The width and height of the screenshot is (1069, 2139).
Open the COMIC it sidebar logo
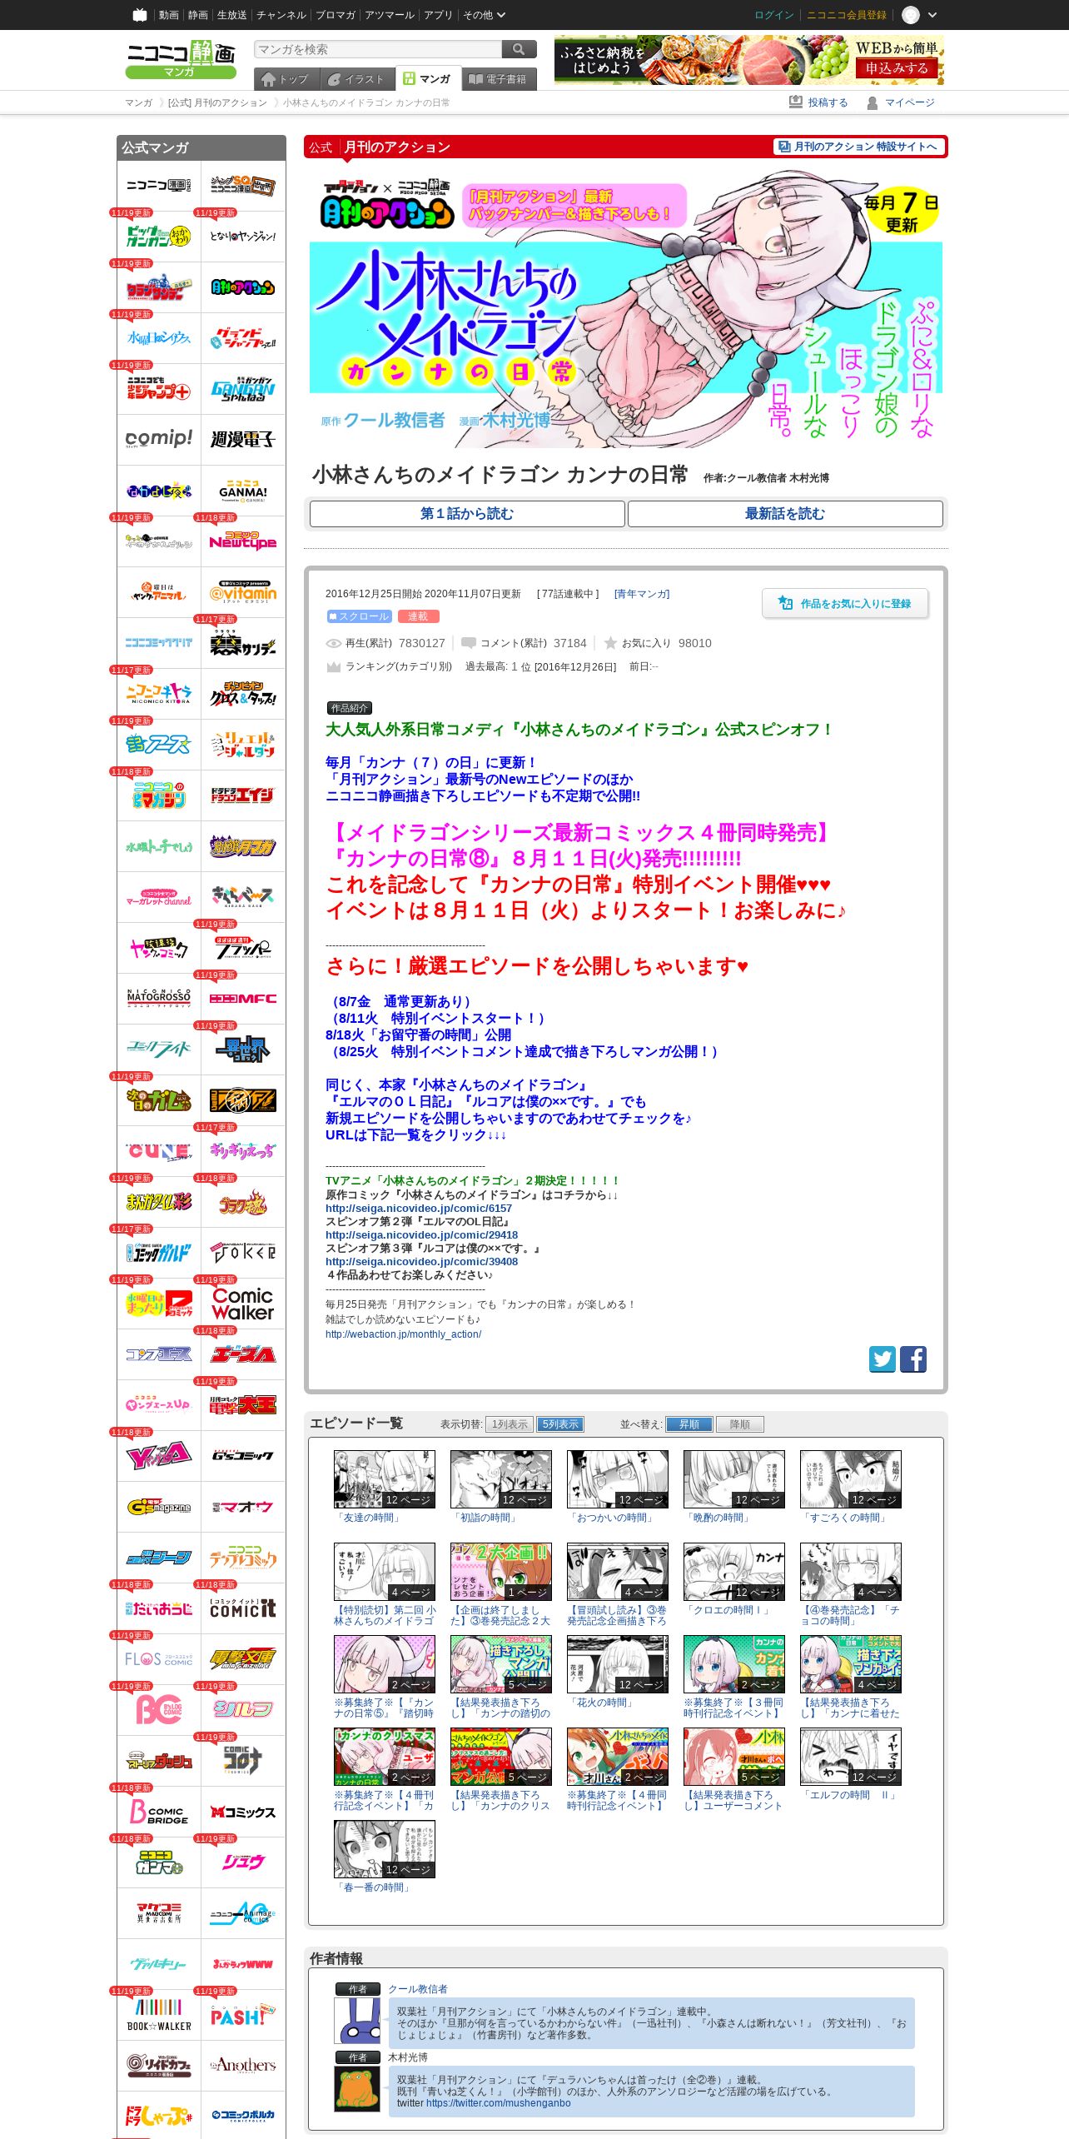(243, 1608)
